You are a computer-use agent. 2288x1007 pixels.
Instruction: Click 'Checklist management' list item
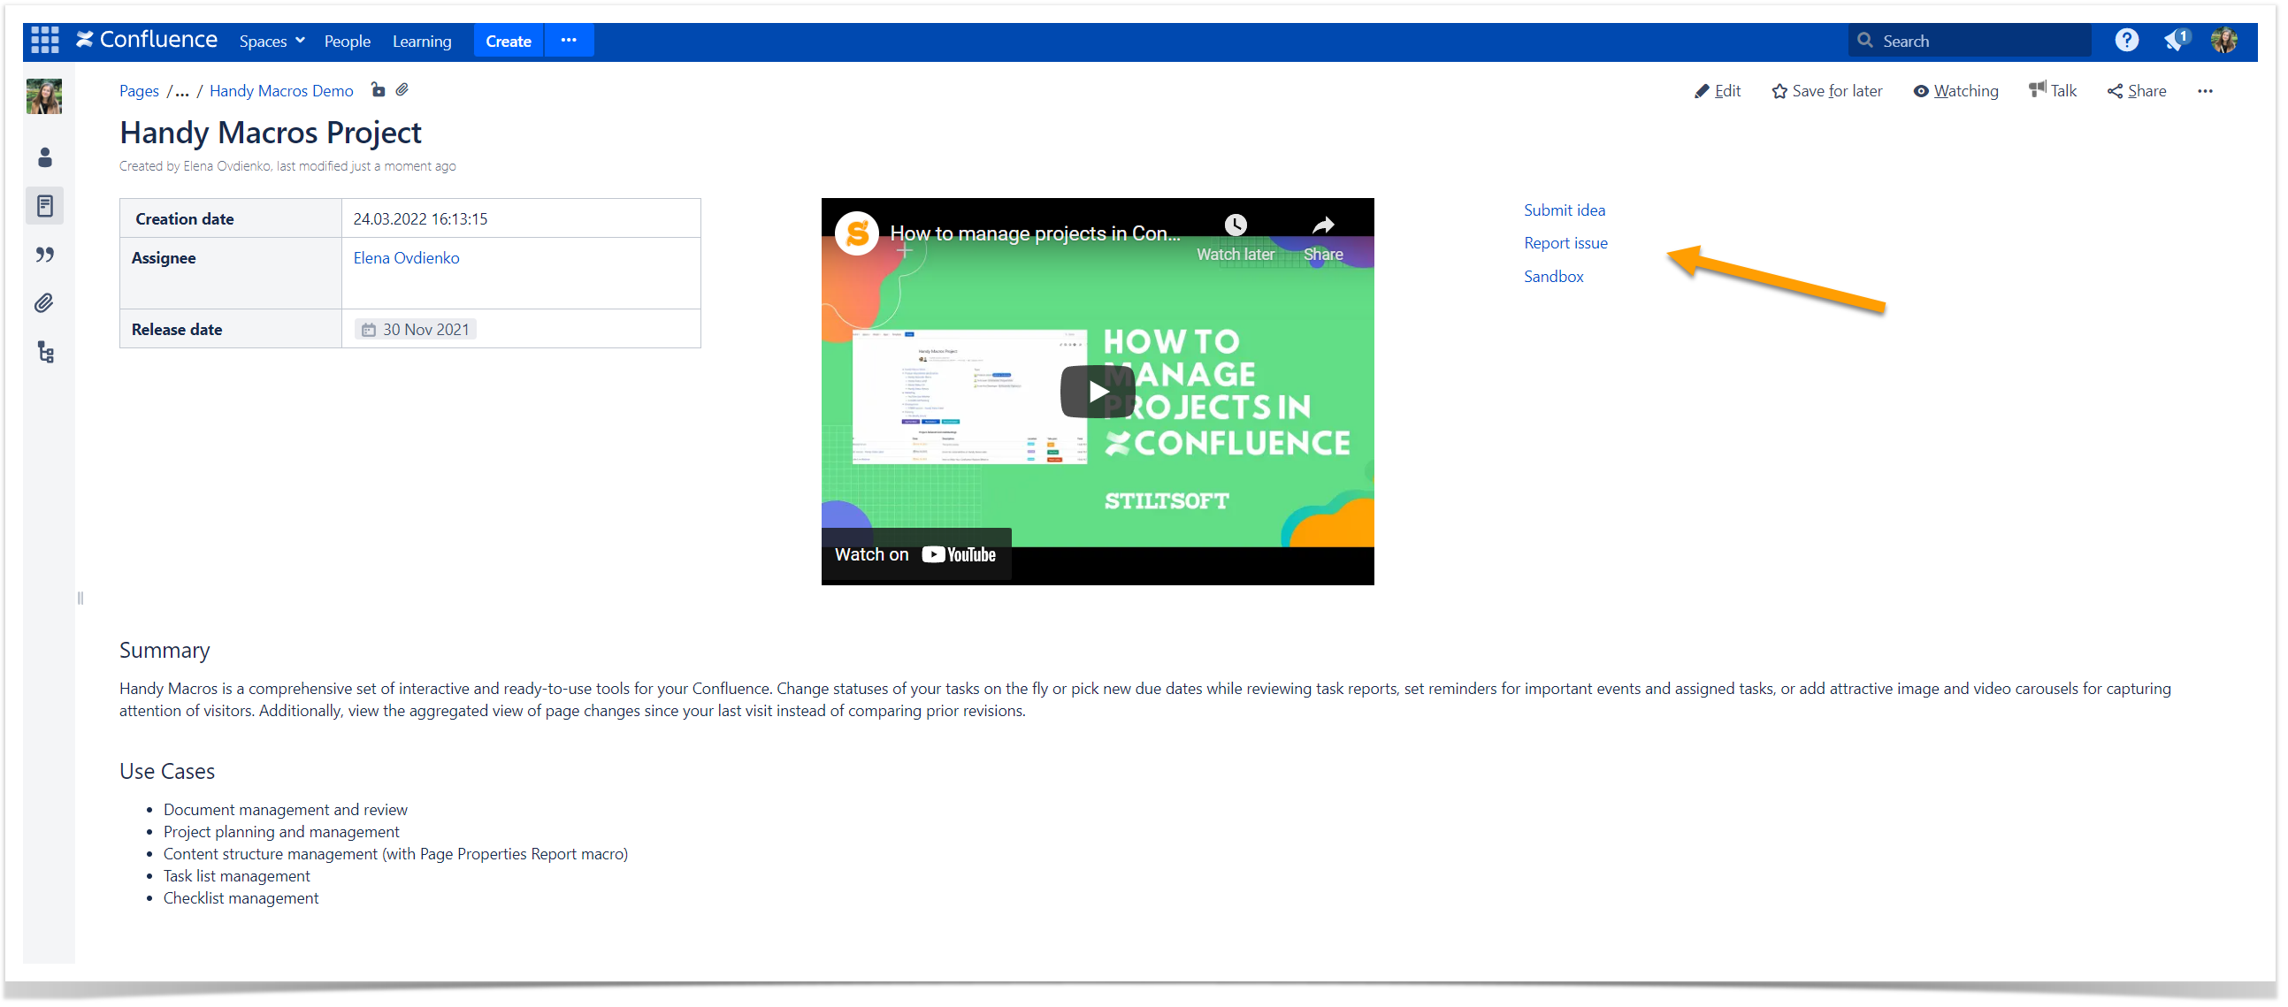[241, 897]
